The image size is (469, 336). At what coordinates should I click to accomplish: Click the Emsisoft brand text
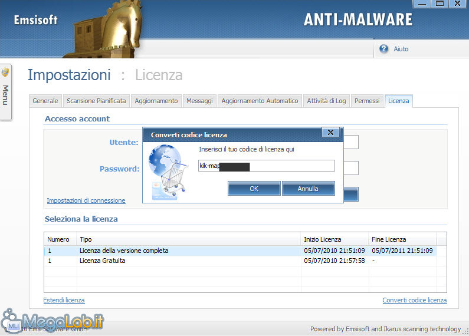(x=35, y=20)
